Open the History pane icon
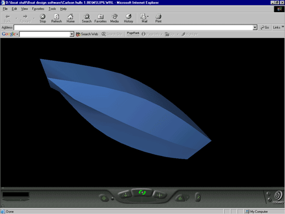The height and width of the screenshot is (214, 285). [x=129, y=18]
